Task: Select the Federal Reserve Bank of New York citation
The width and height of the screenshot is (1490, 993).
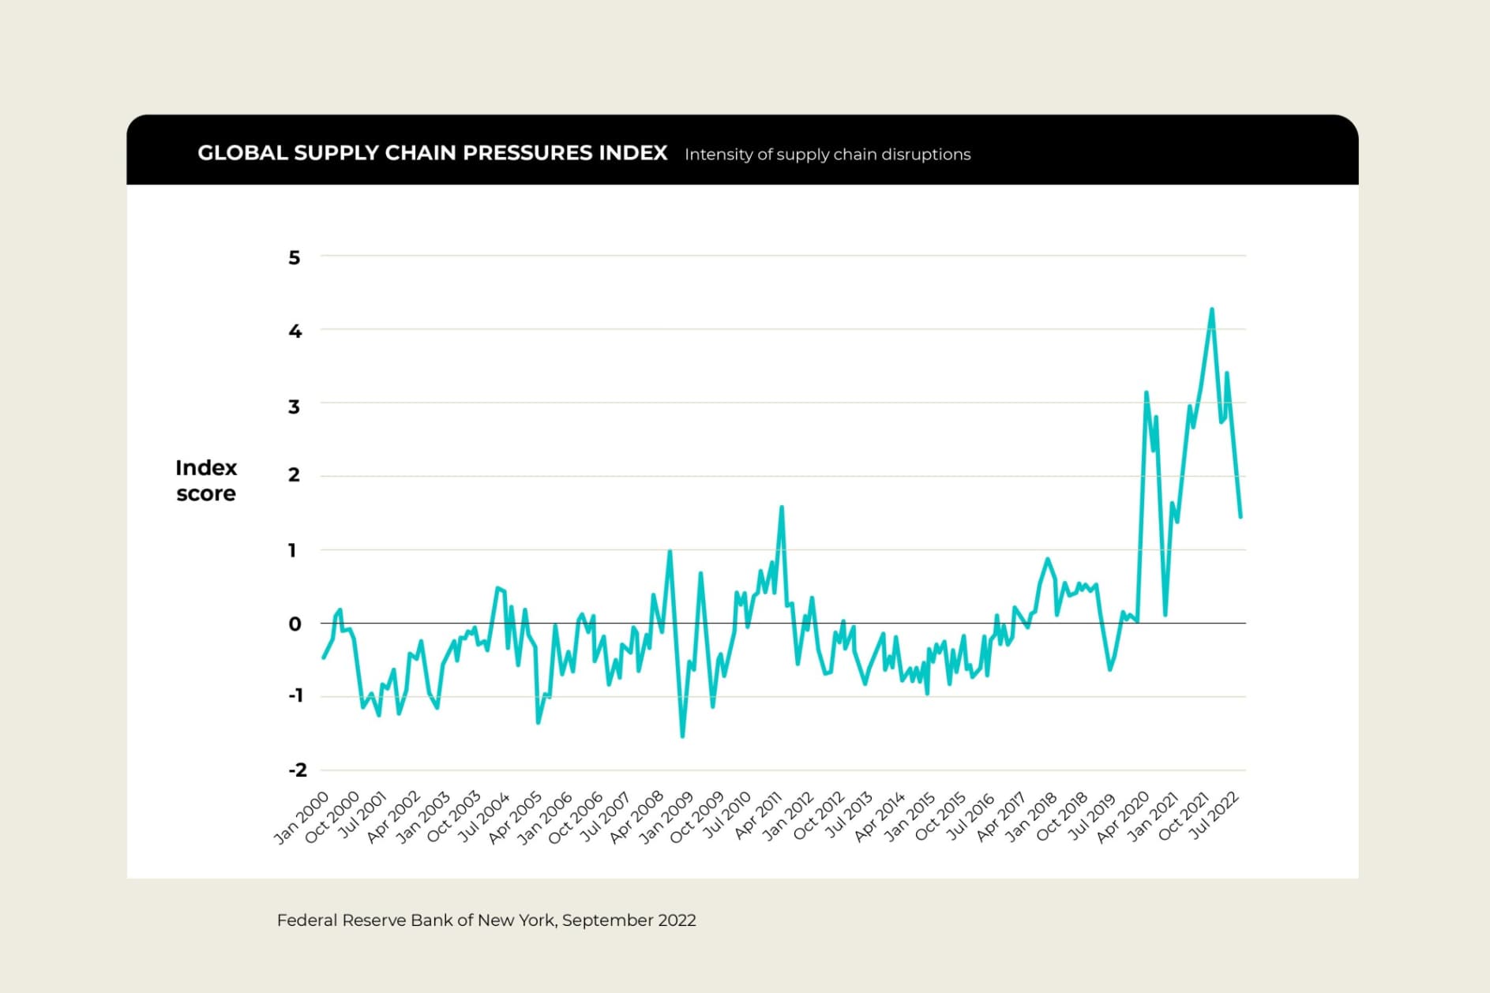Action: point(486,920)
